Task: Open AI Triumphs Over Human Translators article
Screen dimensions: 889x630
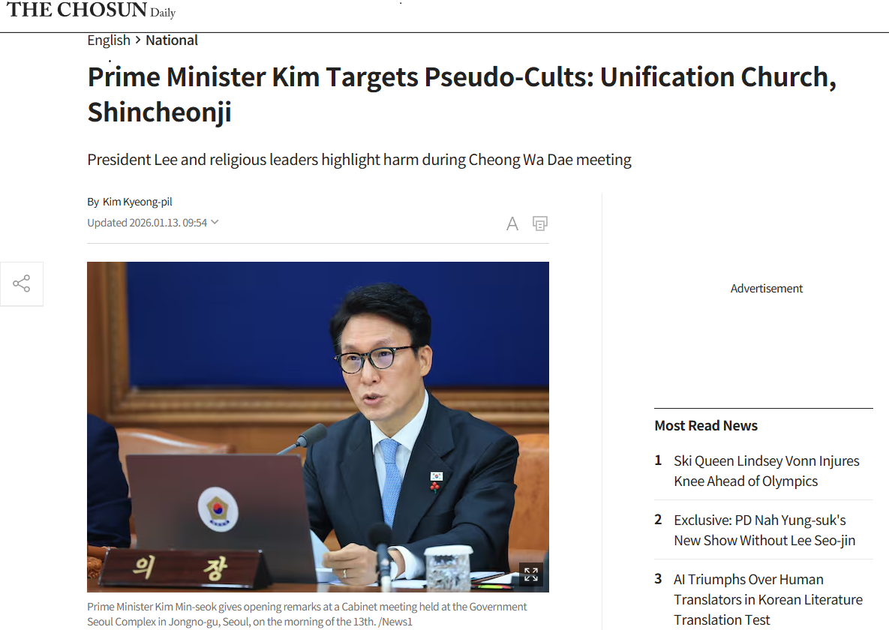Action: click(x=768, y=599)
